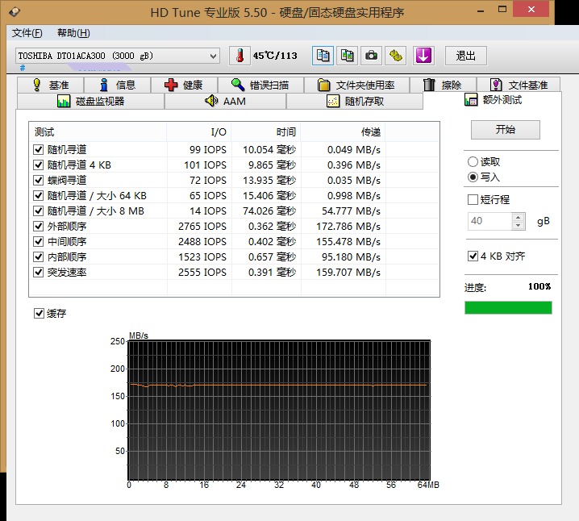Close the HD Tune window
Image resolution: width=579 pixels, height=521 pixels.
531,10
